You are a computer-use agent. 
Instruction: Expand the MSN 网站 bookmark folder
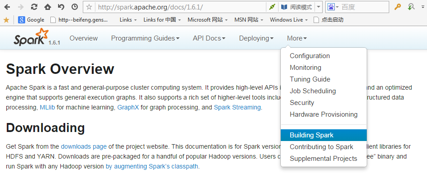249,20
